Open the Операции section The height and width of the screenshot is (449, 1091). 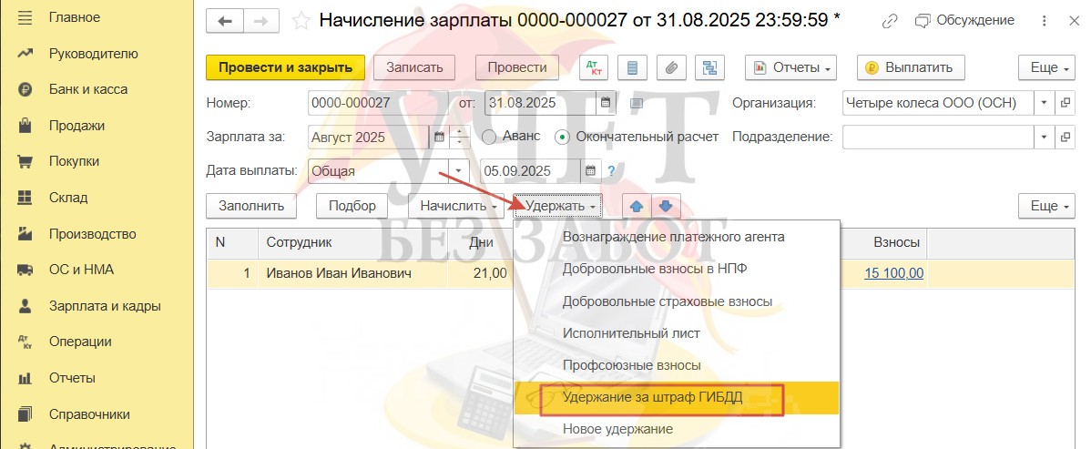[80, 342]
